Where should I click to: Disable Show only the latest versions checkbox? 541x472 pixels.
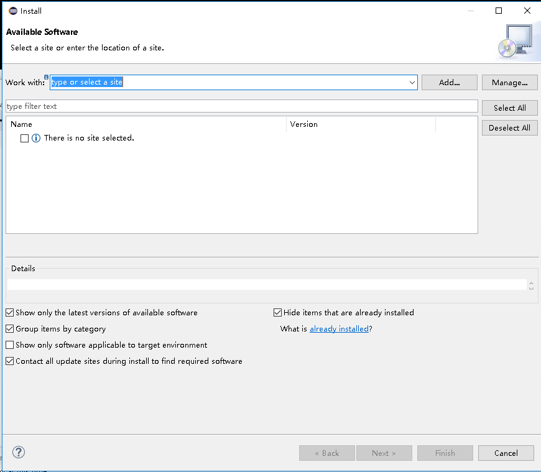click(x=10, y=313)
